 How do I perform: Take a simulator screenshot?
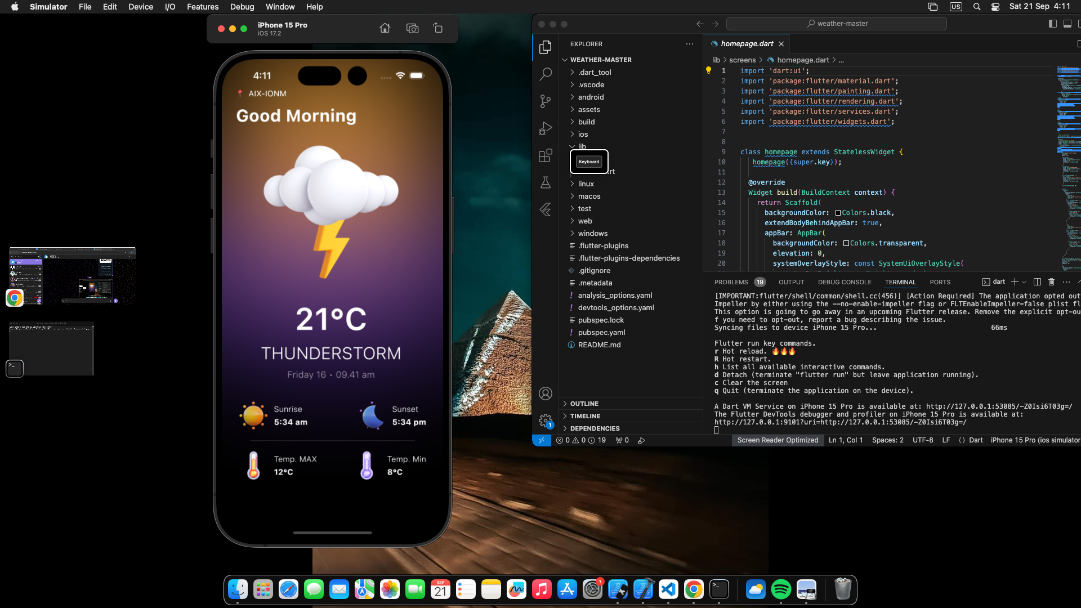(412, 28)
